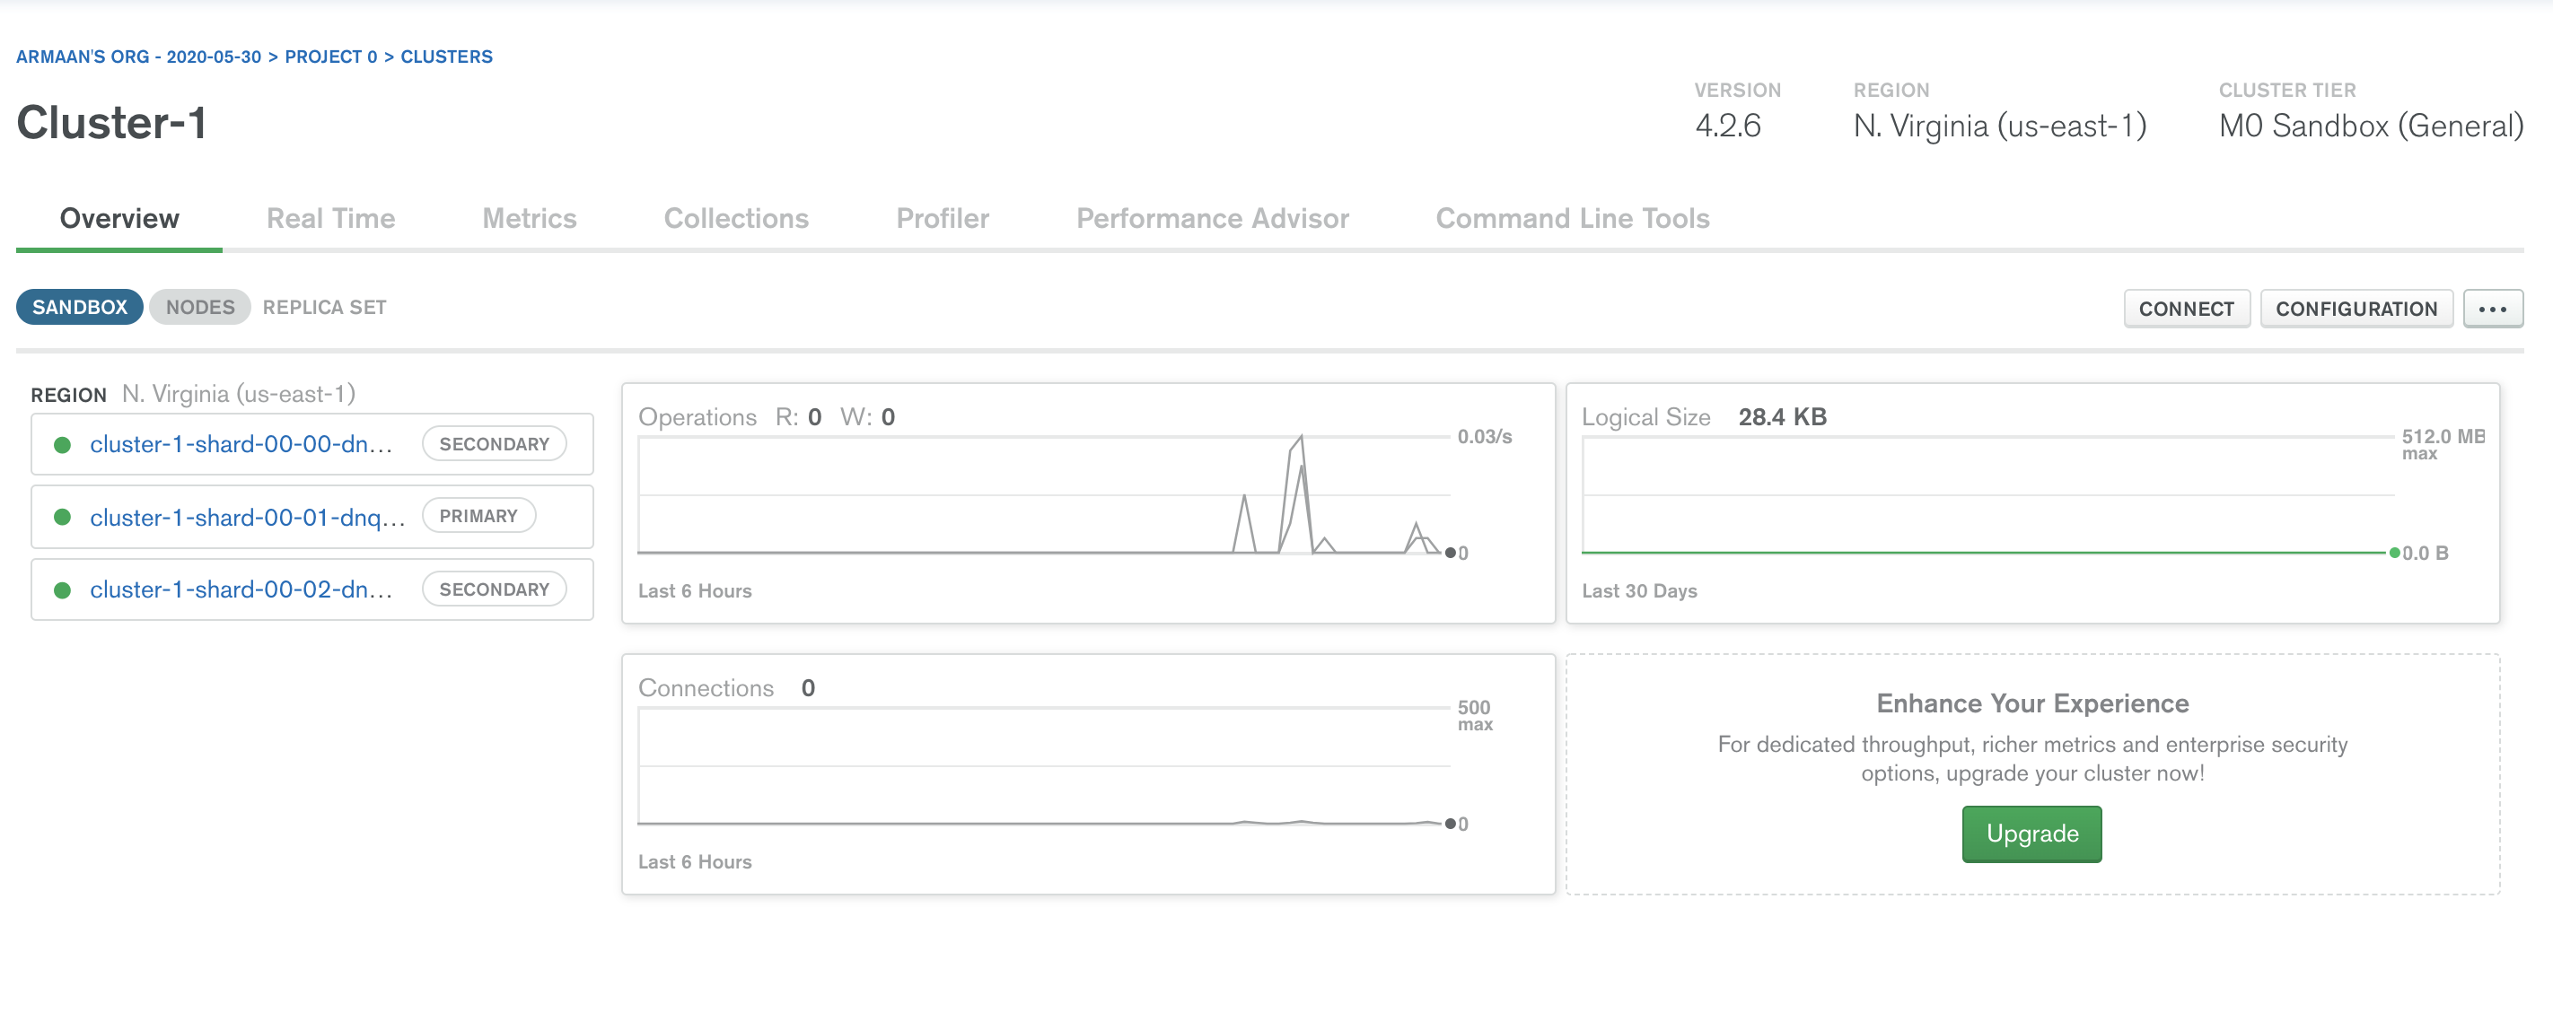Click Logical Size green end-point marker

click(2394, 553)
